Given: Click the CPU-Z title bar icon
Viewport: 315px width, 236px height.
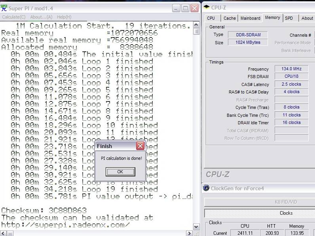Looking at the screenshot, I should (x=207, y=7).
